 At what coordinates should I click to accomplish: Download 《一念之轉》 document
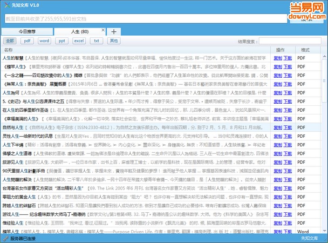[x=288, y=76]
